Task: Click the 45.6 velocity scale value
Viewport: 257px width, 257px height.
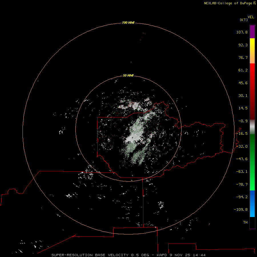Action: tap(243, 83)
